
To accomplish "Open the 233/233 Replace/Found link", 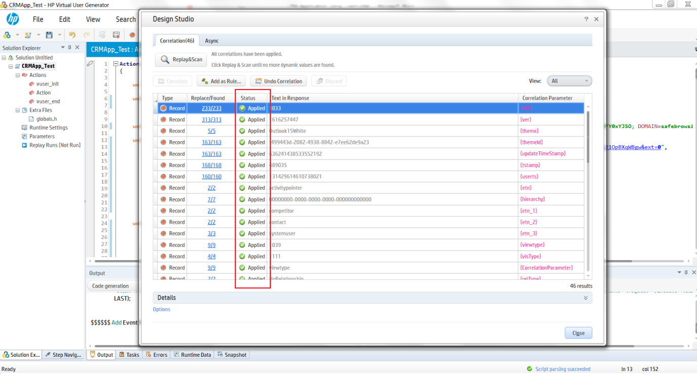I will coord(212,108).
